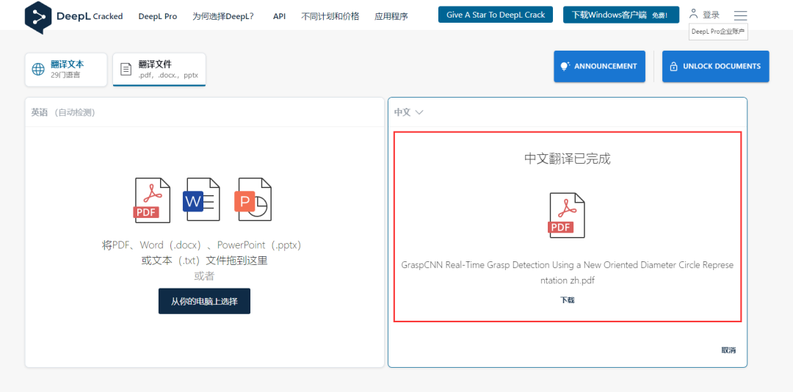Click the lightbulb icon on Announcement button

[565, 66]
